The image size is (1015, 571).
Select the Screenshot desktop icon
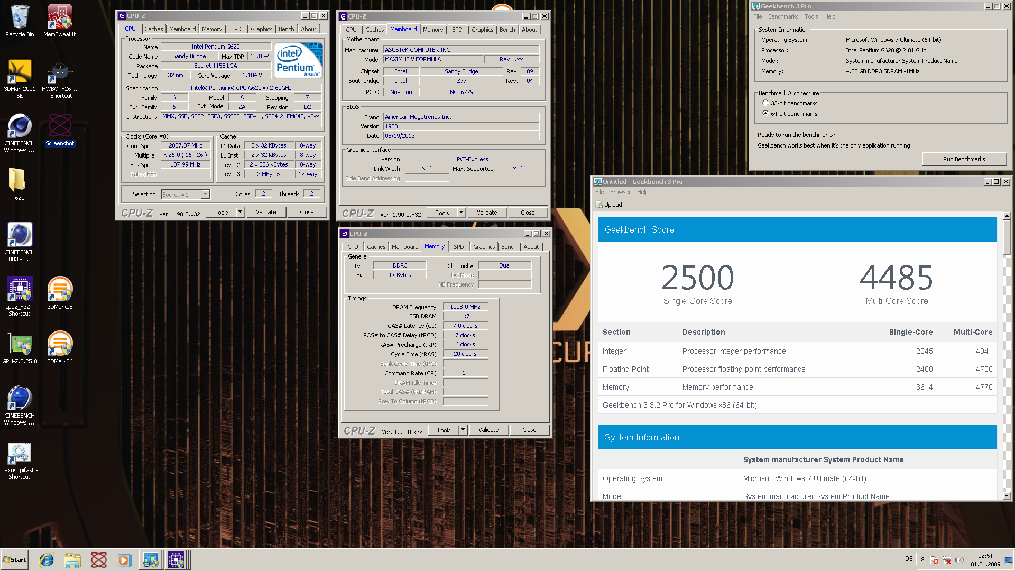click(x=60, y=131)
